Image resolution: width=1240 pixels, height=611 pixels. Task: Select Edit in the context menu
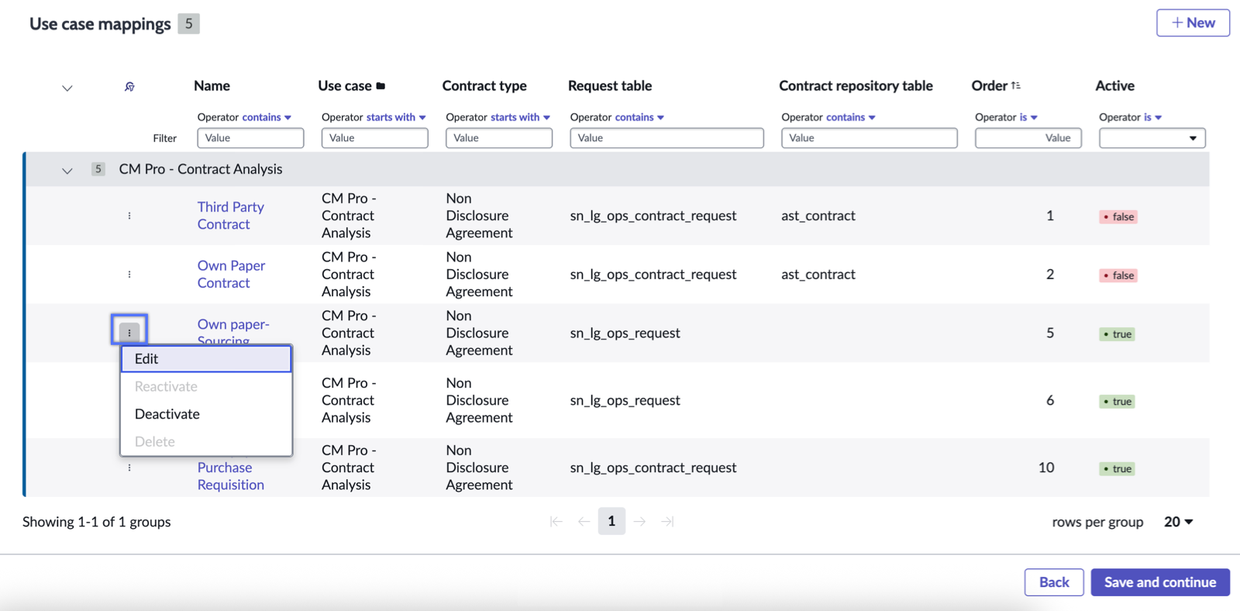point(206,359)
